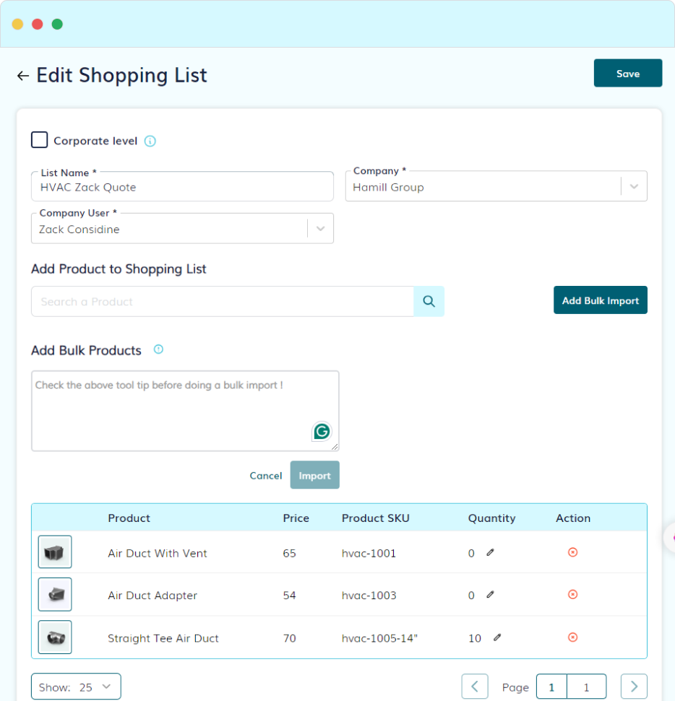Click the Add Bulk Products tooltip icon

(159, 349)
